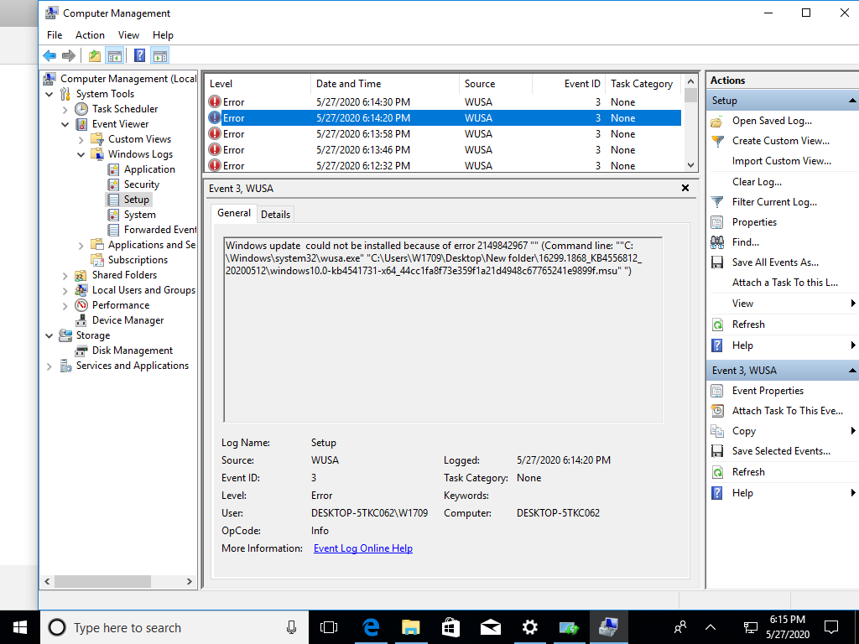This screenshot has height=644, width=859.
Task: Select Subscriptions in the tree
Action: point(138,260)
